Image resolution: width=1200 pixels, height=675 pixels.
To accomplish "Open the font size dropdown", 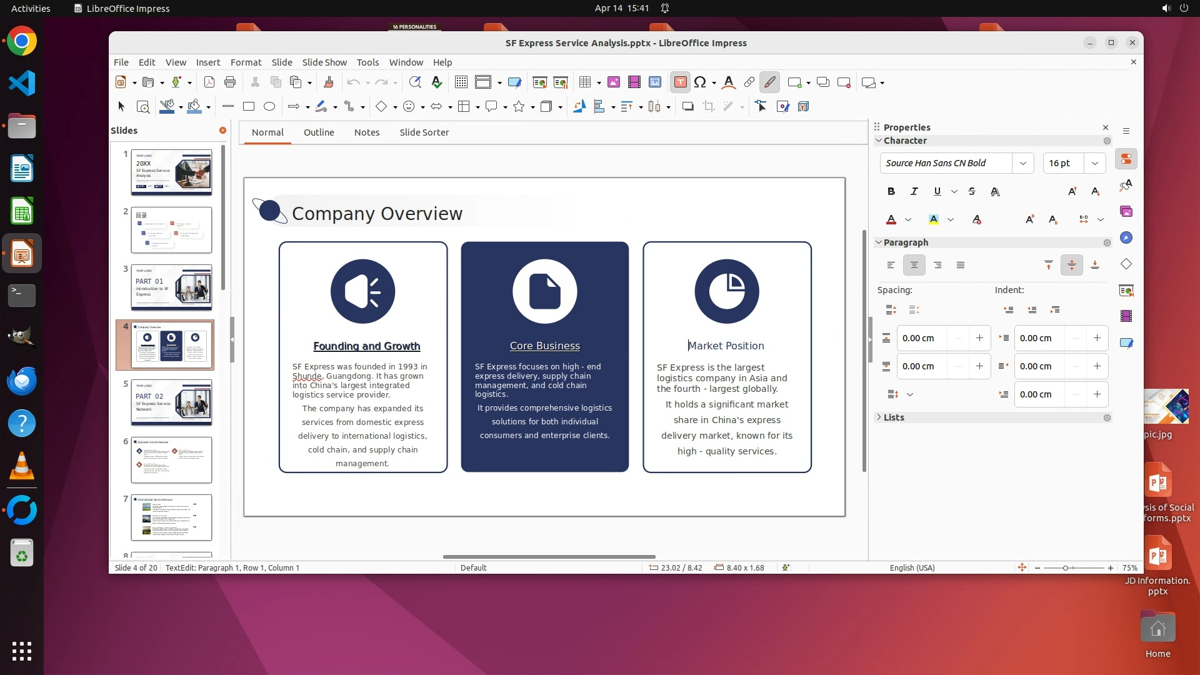I will (x=1095, y=163).
